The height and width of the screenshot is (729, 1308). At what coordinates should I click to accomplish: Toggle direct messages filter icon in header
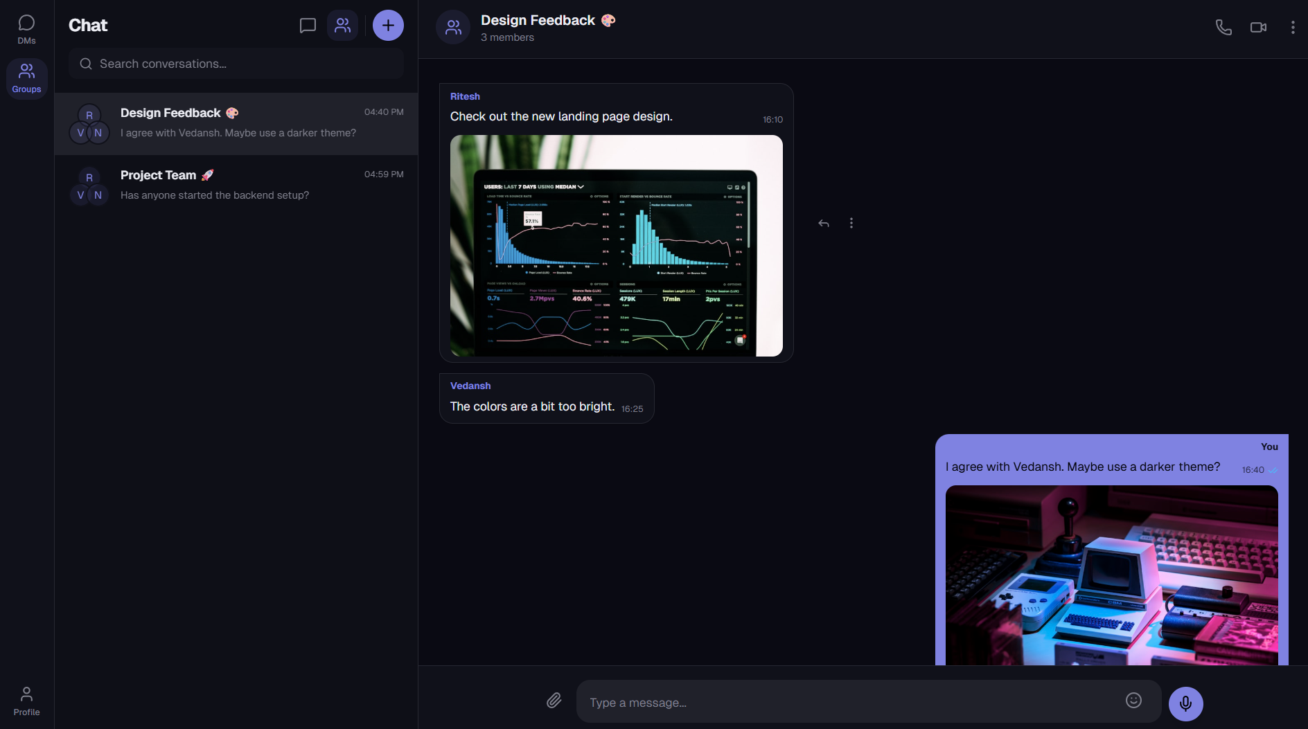(308, 26)
